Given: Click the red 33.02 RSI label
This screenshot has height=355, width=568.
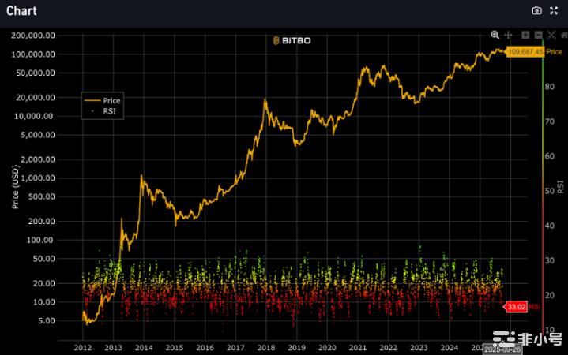Looking at the screenshot, I should tap(516, 306).
